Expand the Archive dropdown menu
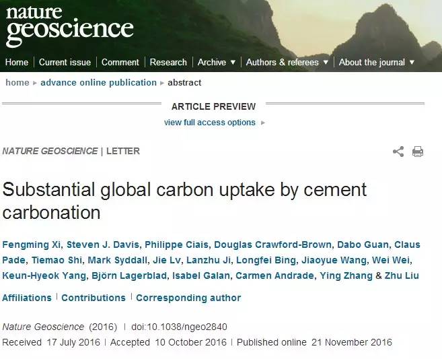 coord(217,62)
